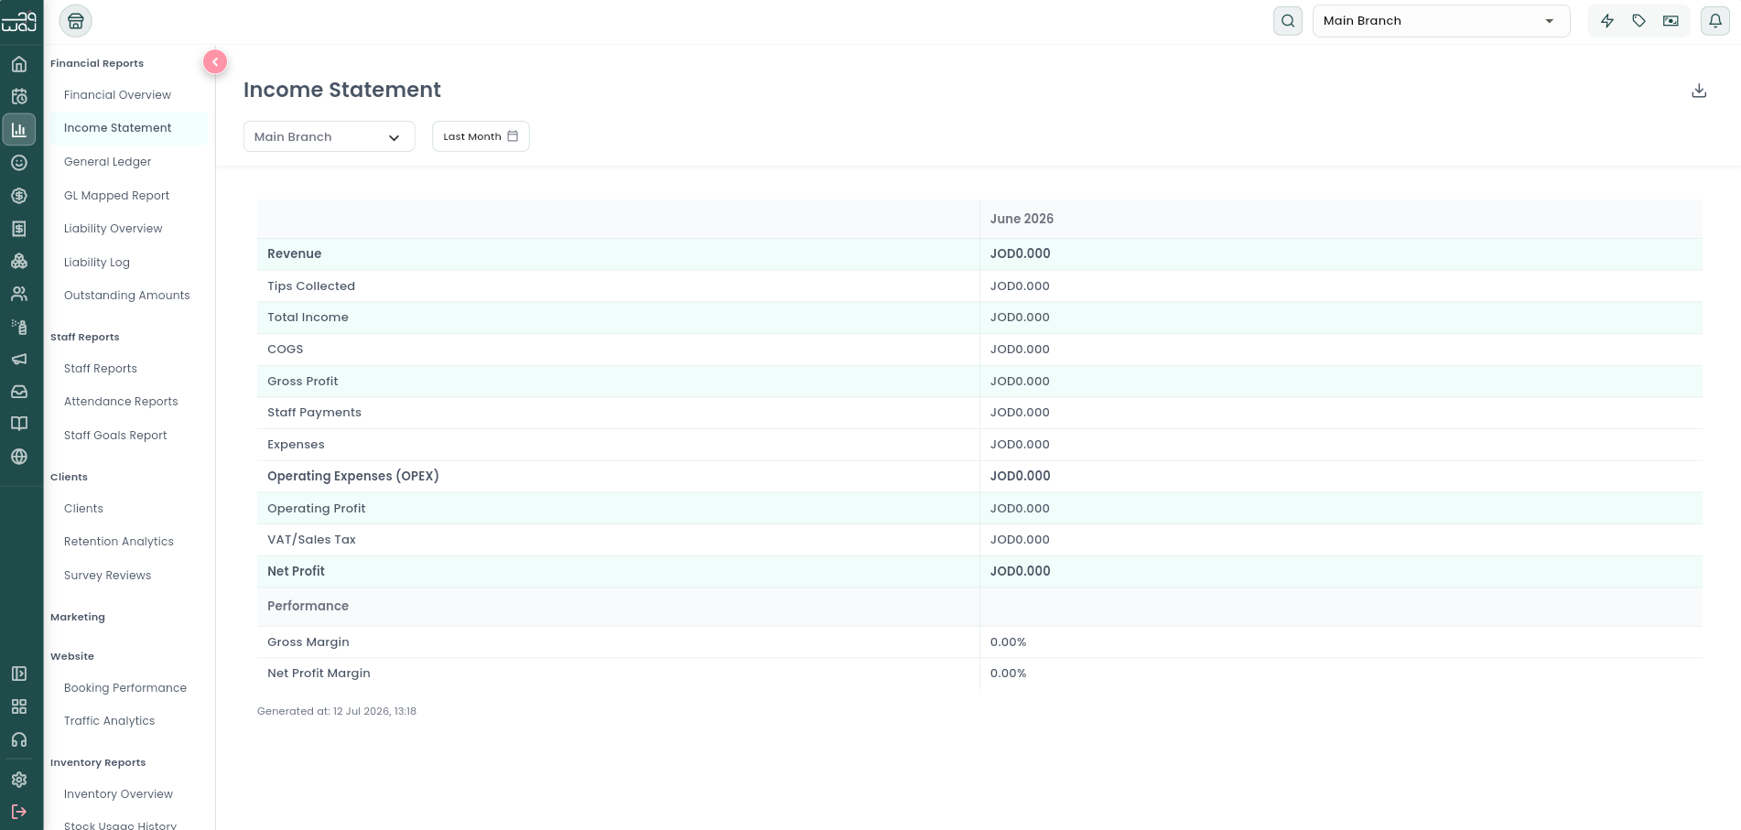Click the logo at top left
Viewport: 1741px width, 830px height.
[19, 21]
